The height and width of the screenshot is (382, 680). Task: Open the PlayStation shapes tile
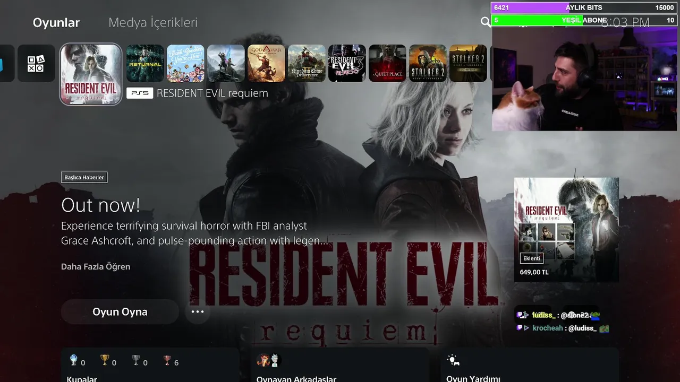coord(36,63)
